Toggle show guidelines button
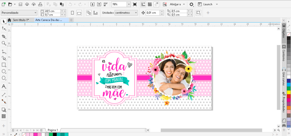 click(156, 4)
